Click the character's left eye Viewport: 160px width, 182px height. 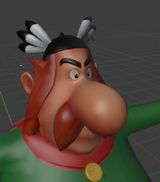pyautogui.click(x=74, y=74)
